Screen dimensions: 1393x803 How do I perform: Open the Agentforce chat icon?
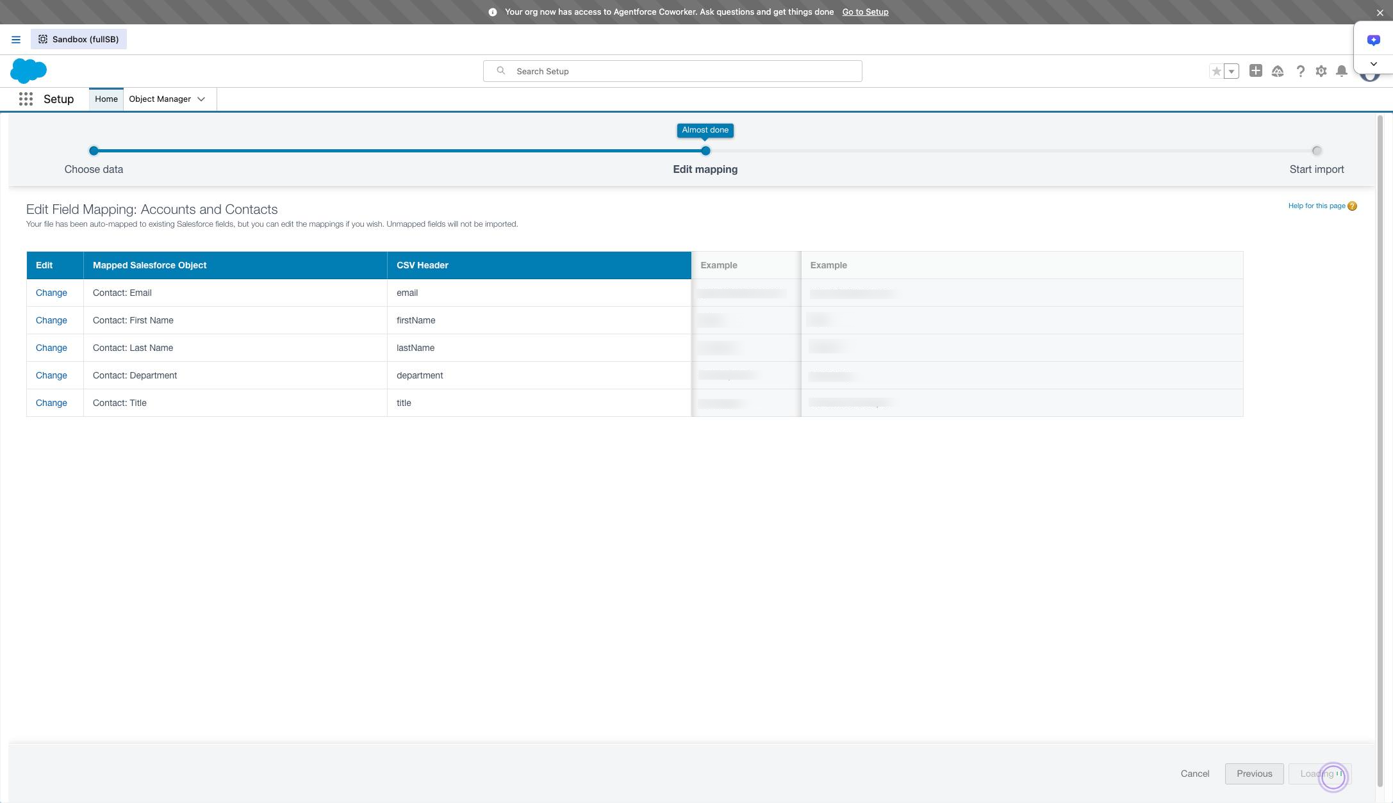click(1373, 40)
